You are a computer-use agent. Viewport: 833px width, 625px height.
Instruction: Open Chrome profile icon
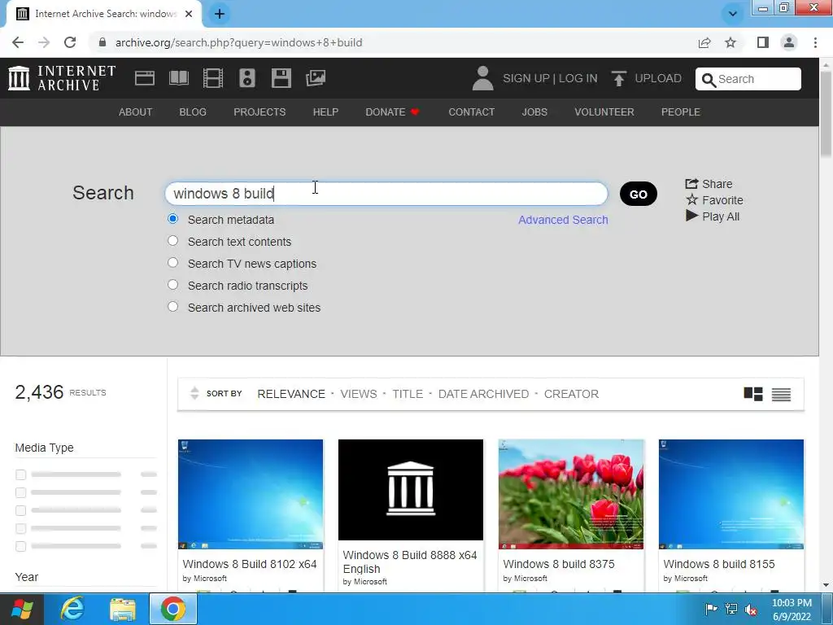tap(789, 42)
